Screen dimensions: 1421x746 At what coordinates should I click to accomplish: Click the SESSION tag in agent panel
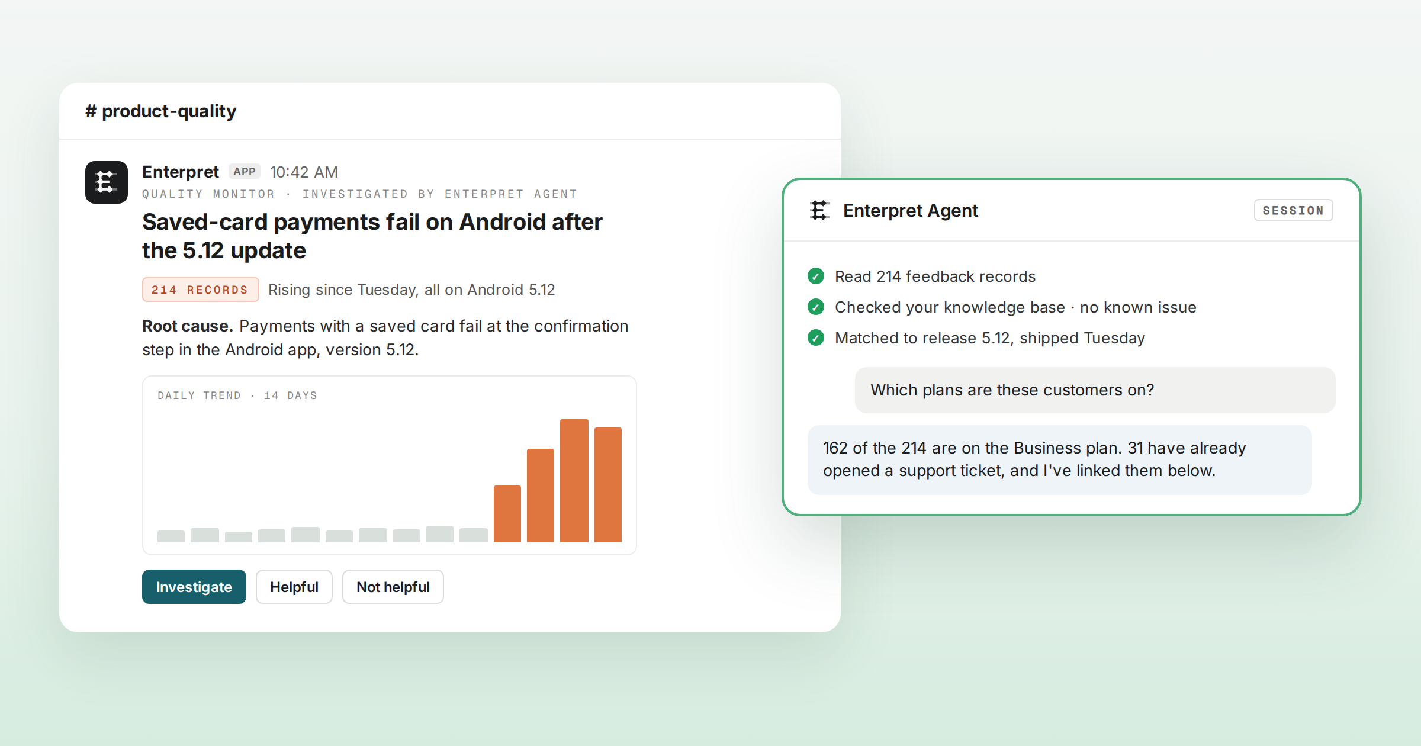click(1293, 210)
